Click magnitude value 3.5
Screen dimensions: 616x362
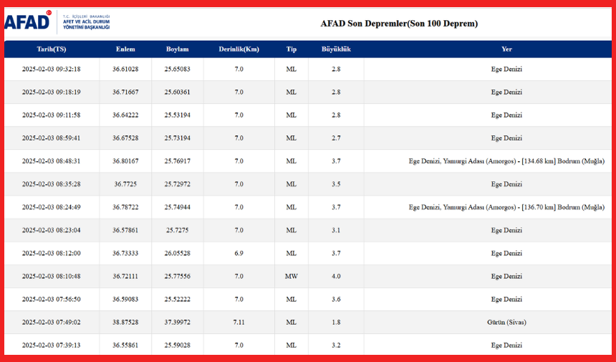tap(336, 184)
